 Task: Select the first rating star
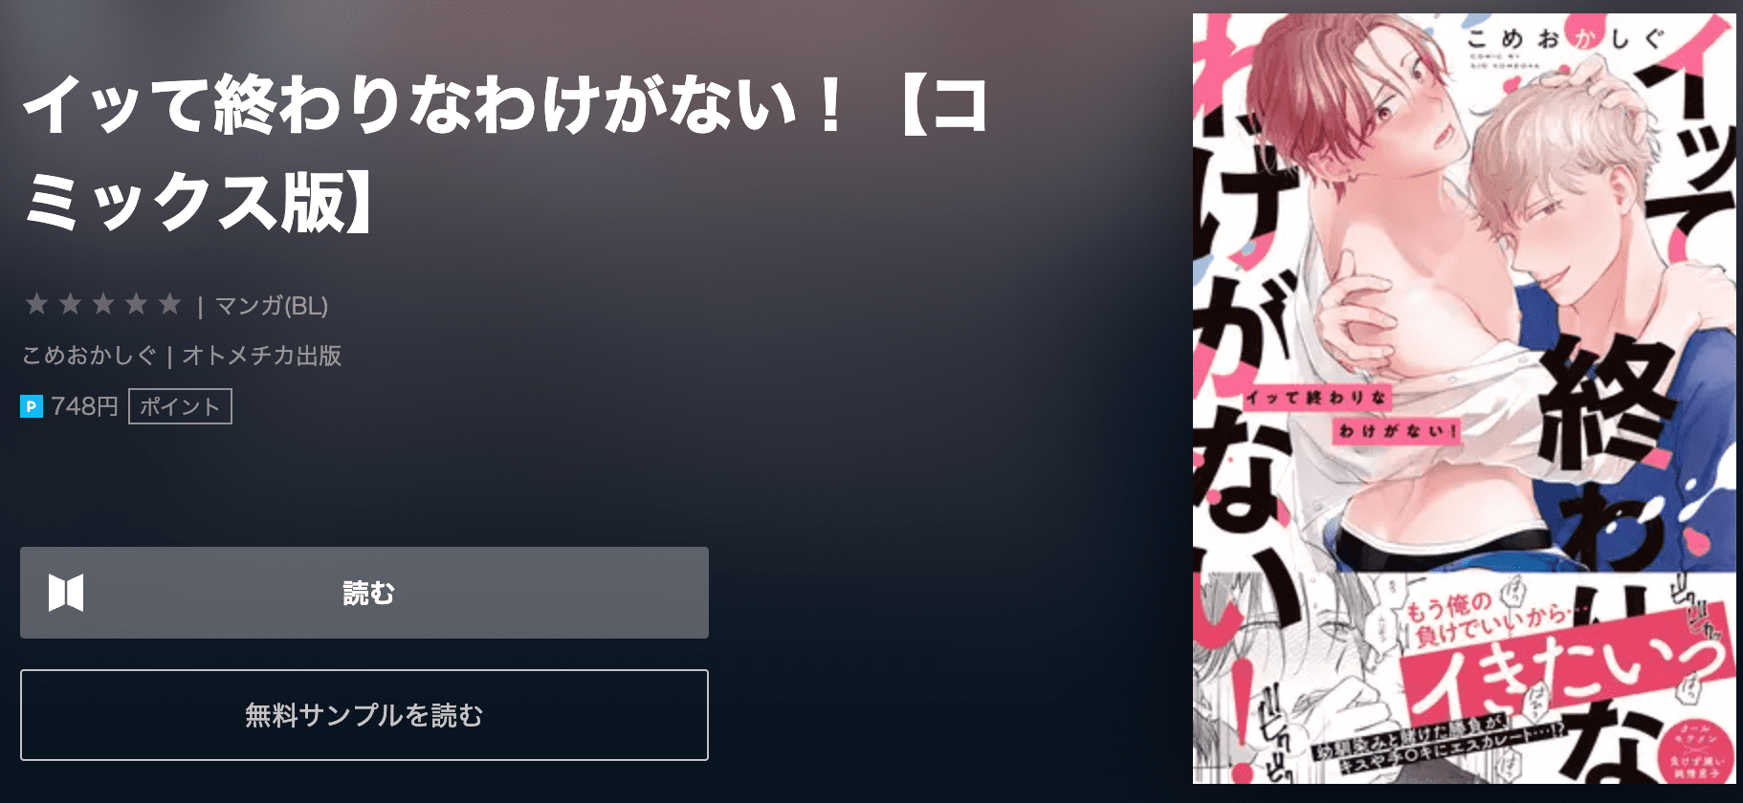[36, 304]
